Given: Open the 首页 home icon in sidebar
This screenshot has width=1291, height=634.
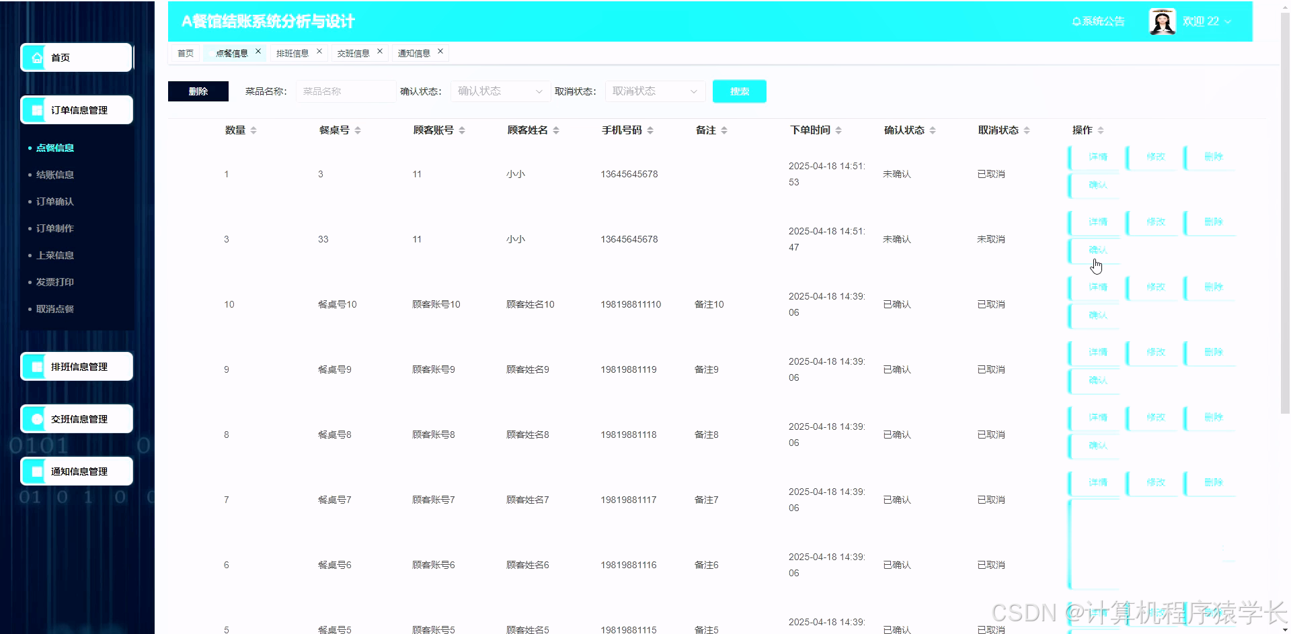Looking at the screenshot, I should (x=36, y=57).
